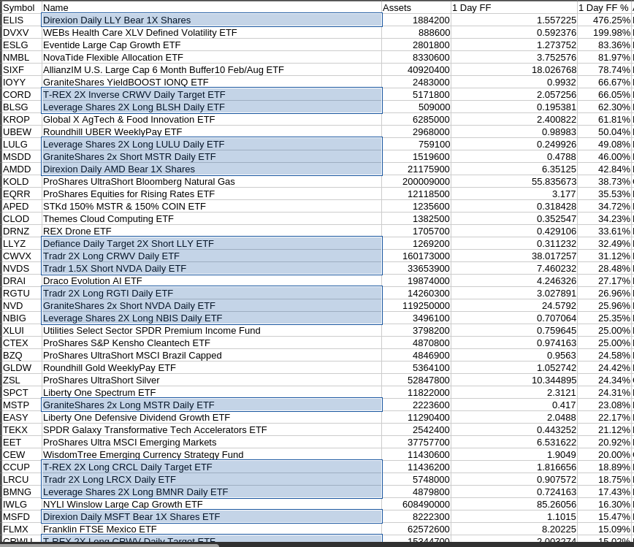Select assets value 608490000

tap(416, 505)
